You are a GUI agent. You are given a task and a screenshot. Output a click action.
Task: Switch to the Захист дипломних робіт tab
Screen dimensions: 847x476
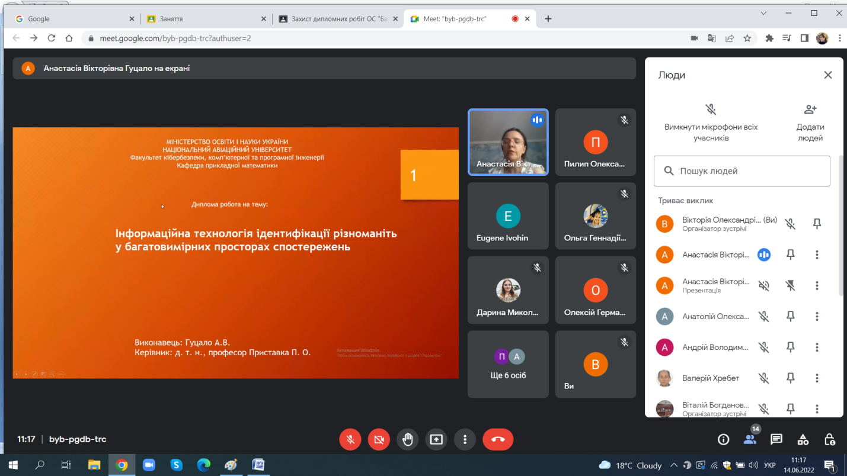tap(338, 19)
